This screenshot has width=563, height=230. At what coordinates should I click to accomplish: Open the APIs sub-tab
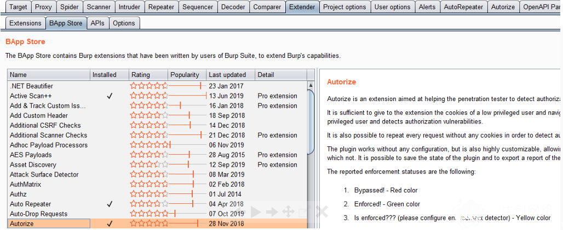click(x=97, y=23)
